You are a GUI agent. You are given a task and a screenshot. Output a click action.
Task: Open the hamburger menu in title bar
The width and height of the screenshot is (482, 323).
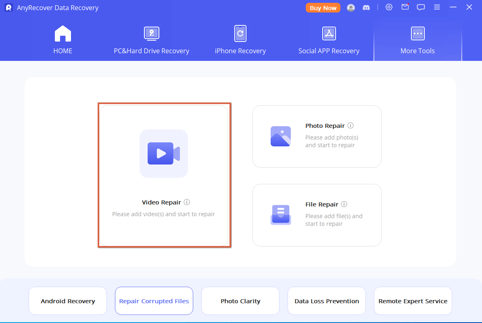[x=437, y=7]
